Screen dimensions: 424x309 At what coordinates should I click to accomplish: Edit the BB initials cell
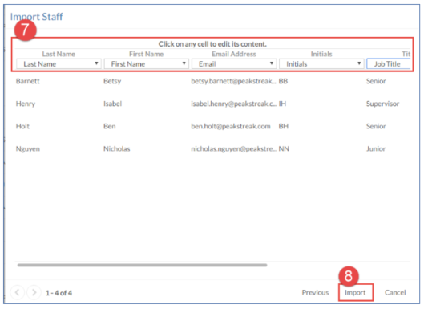click(283, 81)
